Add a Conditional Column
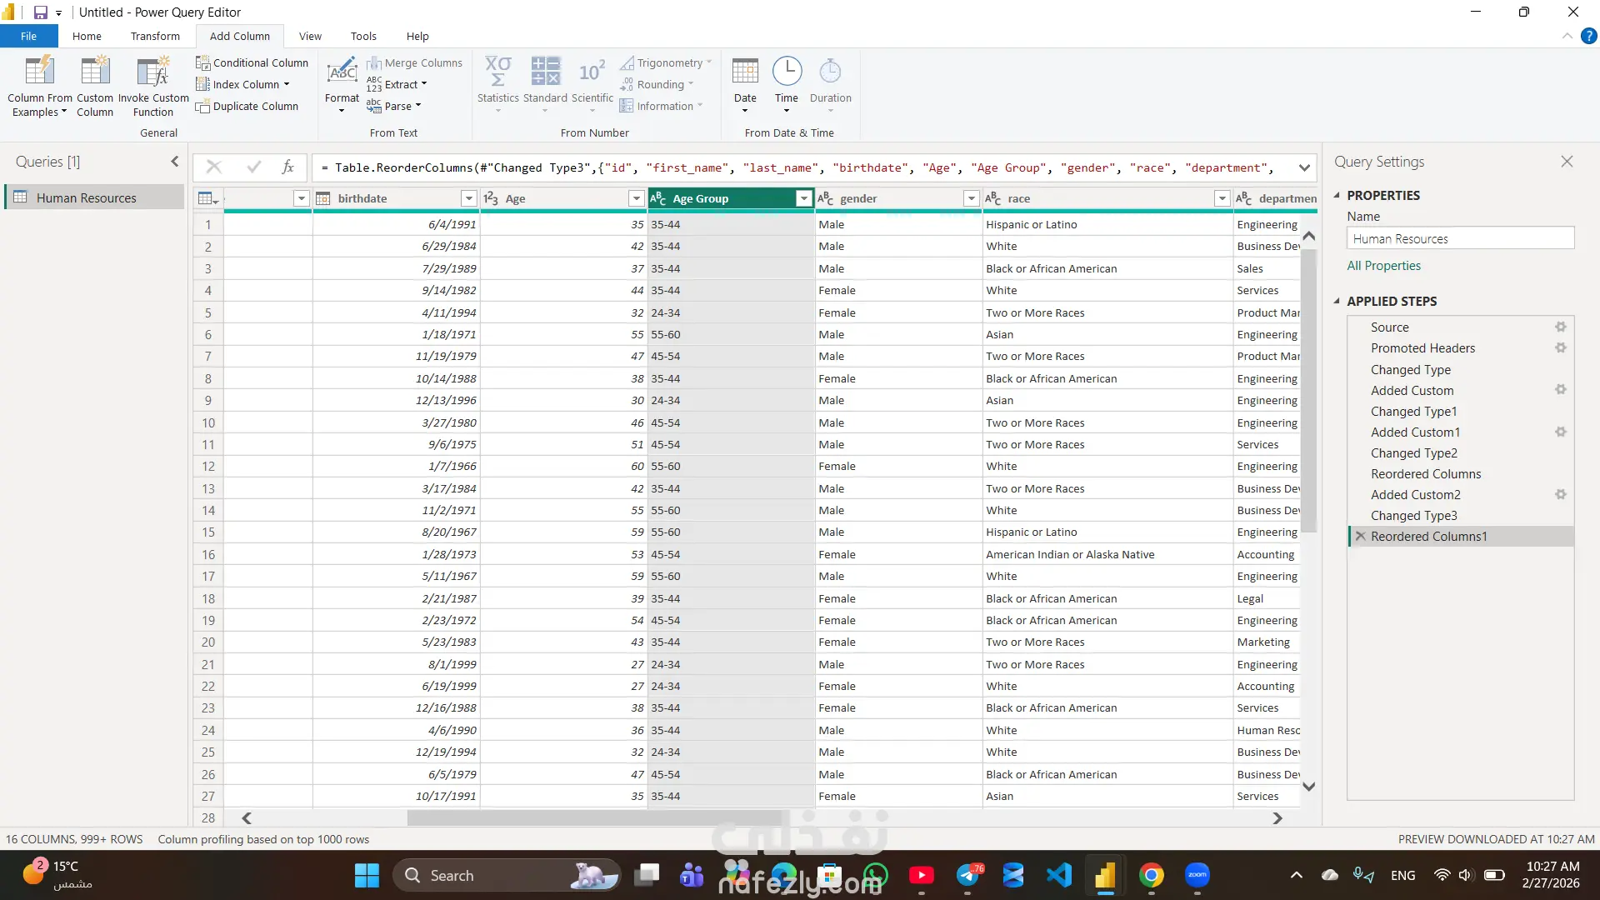The image size is (1600, 900). coord(252,62)
